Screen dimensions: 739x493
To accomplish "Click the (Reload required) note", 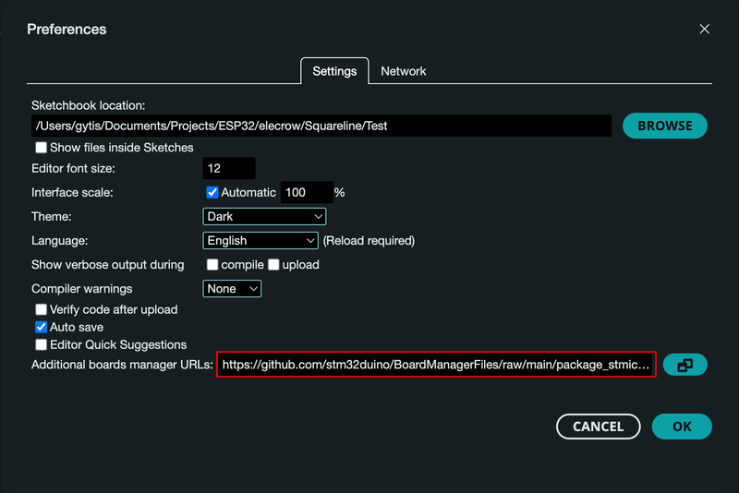I will click(x=369, y=241).
